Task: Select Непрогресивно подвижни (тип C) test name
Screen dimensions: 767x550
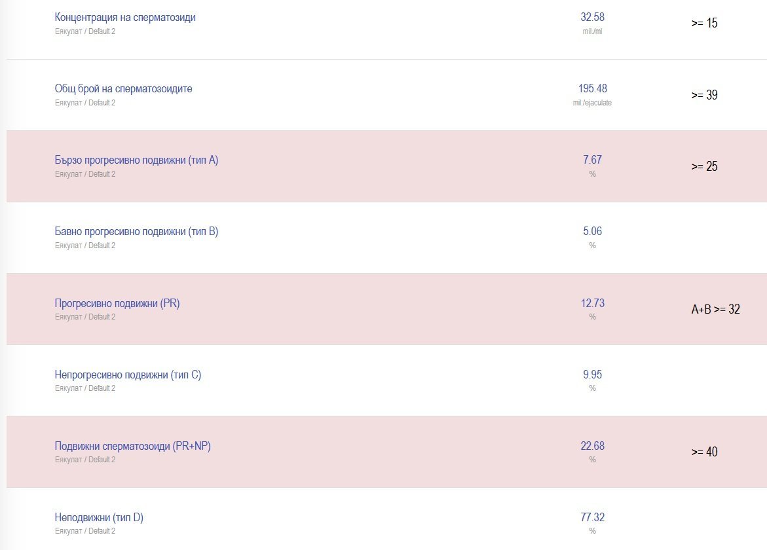Action: tap(128, 375)
